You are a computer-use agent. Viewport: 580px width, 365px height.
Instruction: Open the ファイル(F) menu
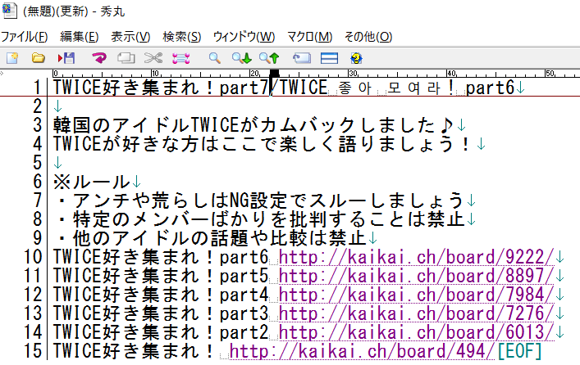coord(25,37)
